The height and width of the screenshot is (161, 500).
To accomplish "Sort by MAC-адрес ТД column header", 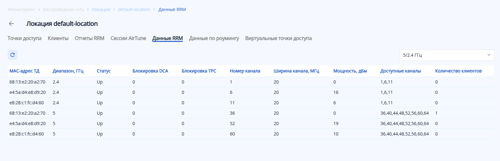I will tap(25, 71).
